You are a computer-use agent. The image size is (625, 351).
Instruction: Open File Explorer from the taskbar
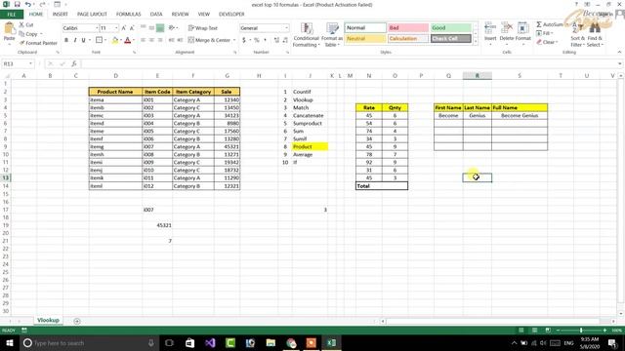(271, 342)
